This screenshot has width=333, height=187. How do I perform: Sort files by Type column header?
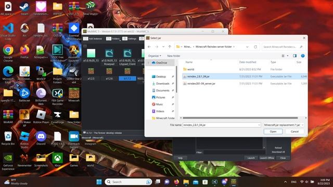[273, 62]
